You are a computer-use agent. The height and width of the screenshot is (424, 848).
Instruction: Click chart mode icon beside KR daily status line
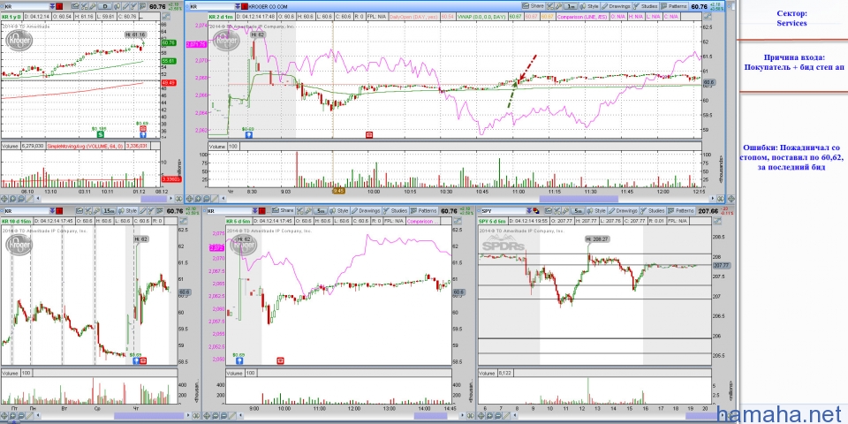pyautogui.click(x=166, y=17)
